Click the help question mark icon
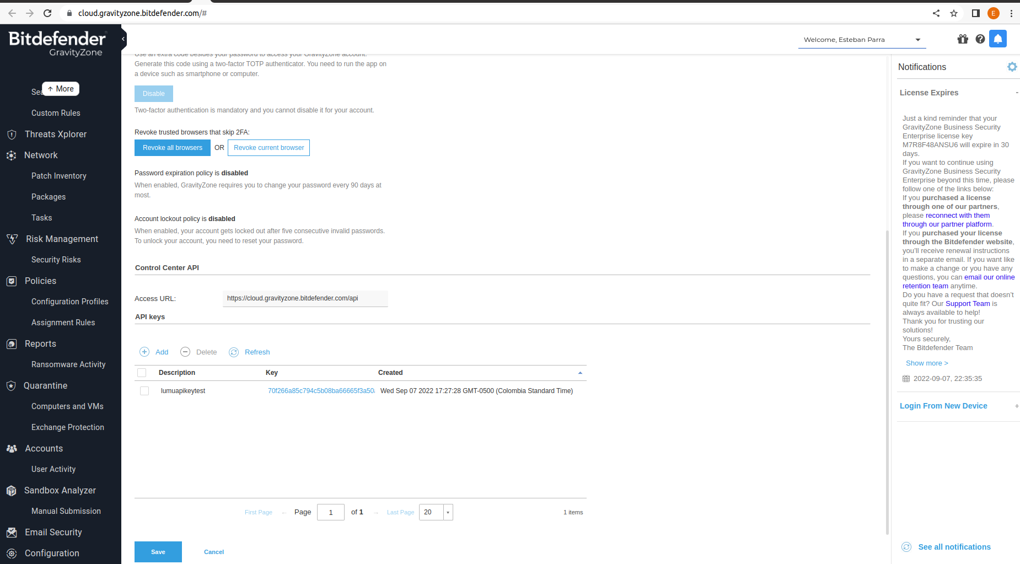The width and height of the screenshot is (1020, 564). [x=980, y=39]
